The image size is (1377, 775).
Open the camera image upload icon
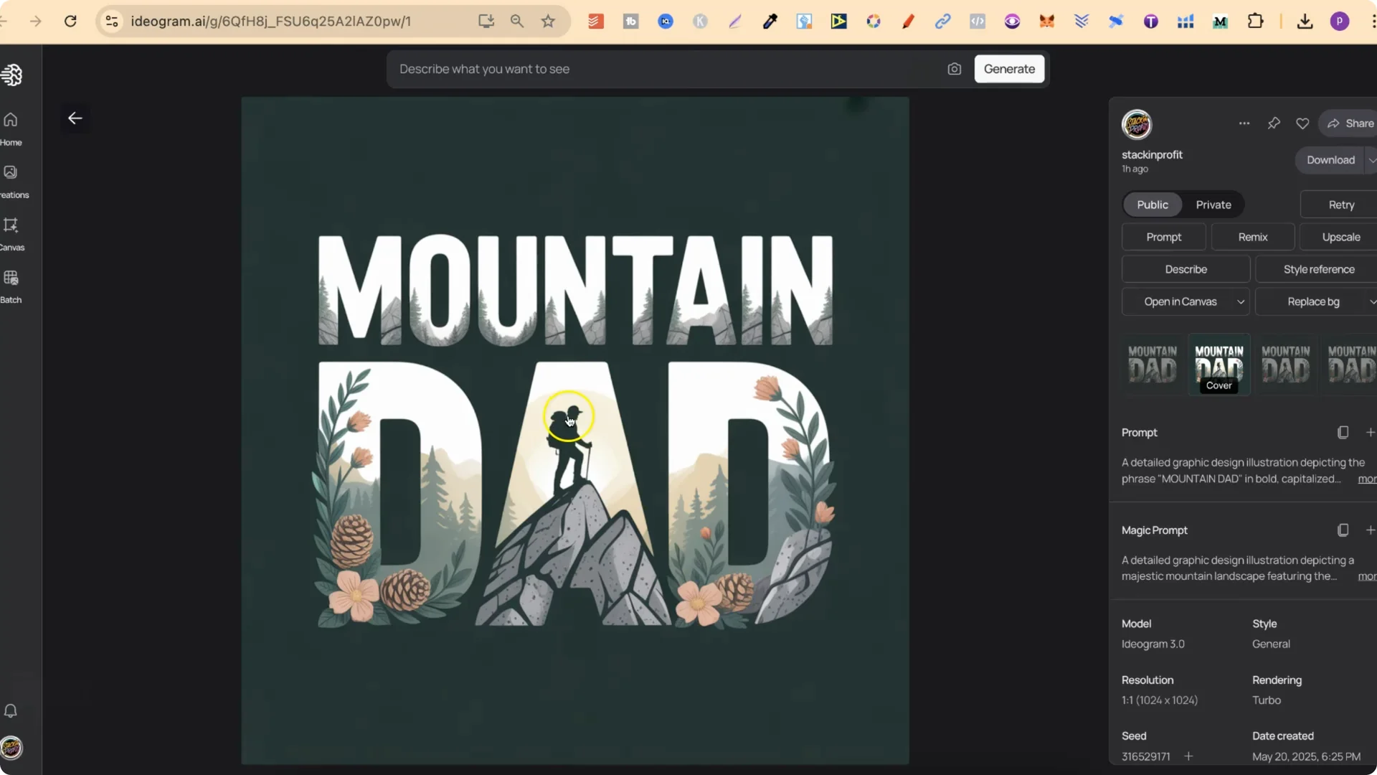(954, 68)
